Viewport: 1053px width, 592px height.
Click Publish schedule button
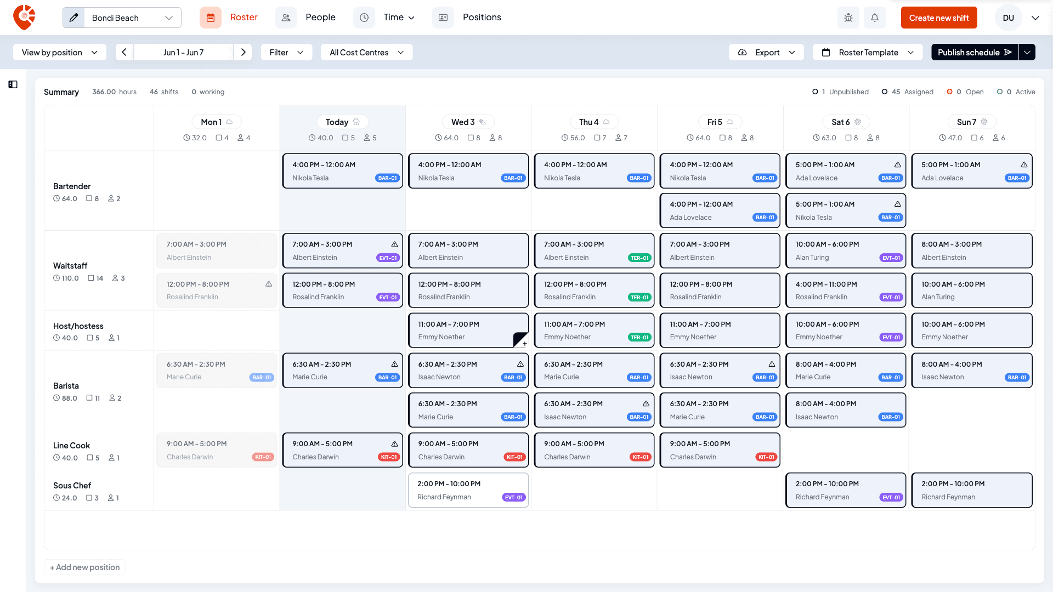point(975,52)
